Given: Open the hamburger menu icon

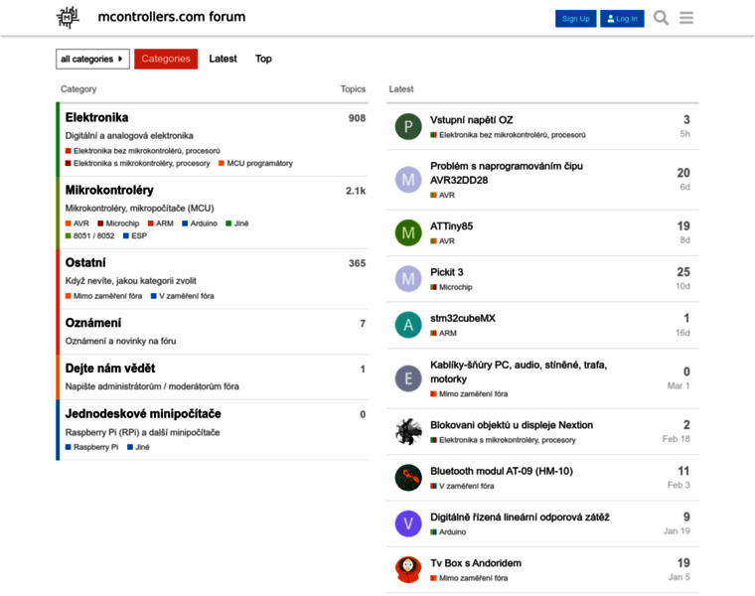Looking at the screenshot, I should tap(686, 18).
